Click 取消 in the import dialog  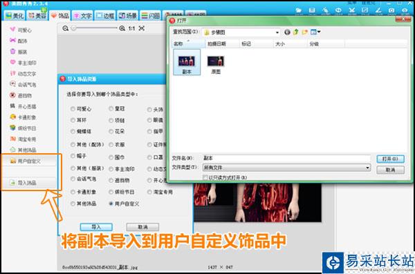pos(142,227)
